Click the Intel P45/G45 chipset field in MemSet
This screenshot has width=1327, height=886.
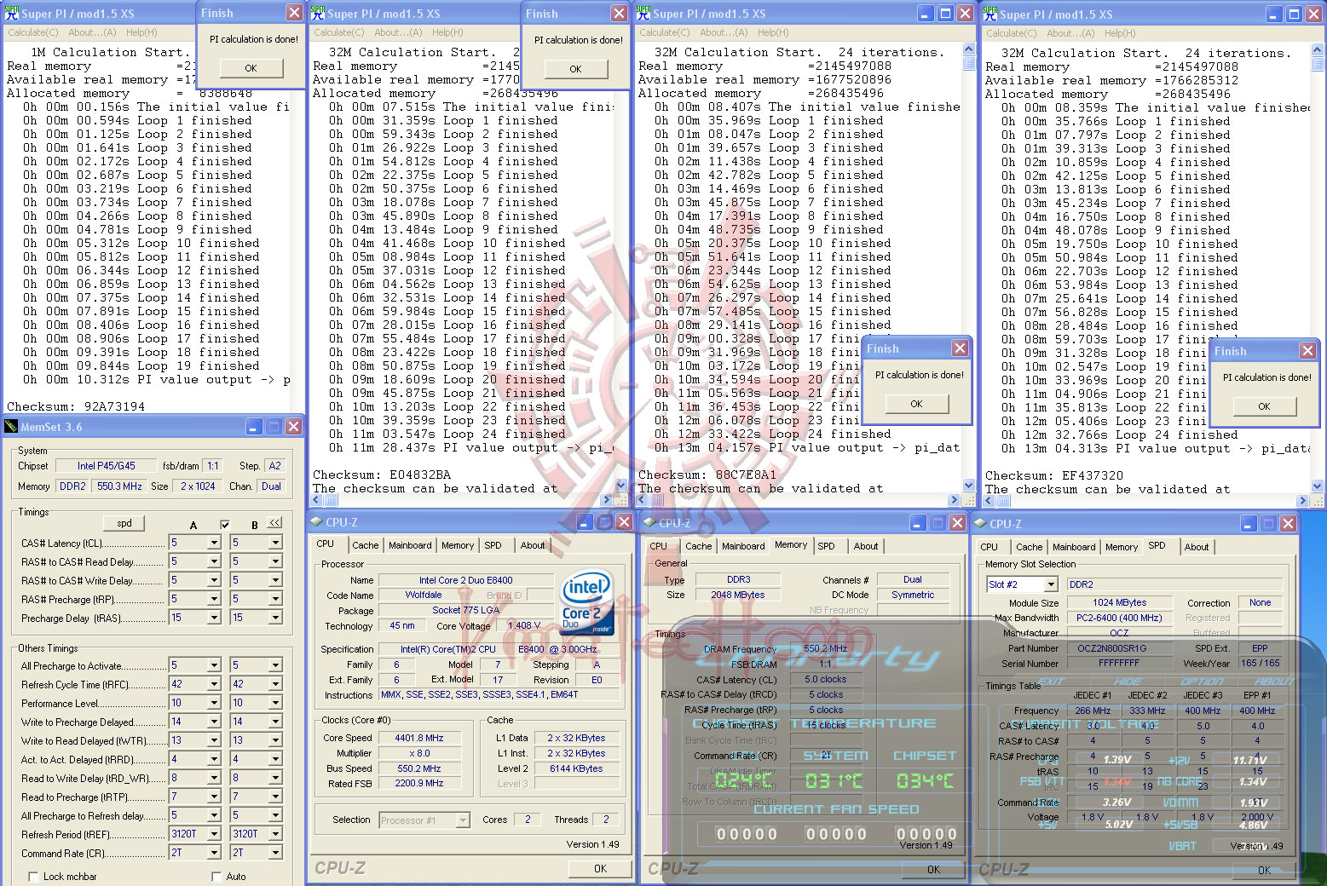coord(107,466)
